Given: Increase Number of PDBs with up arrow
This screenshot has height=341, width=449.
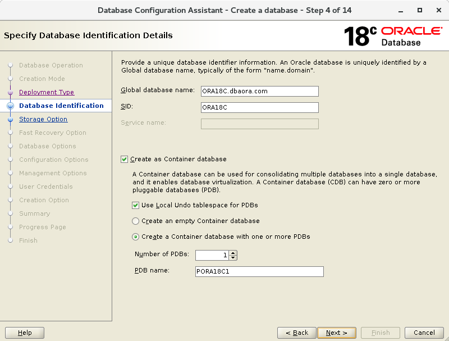Looking at the screenshot, I should click(233, 253).
